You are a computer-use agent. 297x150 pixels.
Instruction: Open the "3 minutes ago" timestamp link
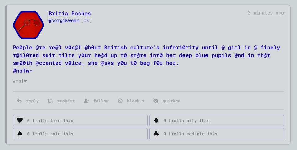[x=266, y=13]
